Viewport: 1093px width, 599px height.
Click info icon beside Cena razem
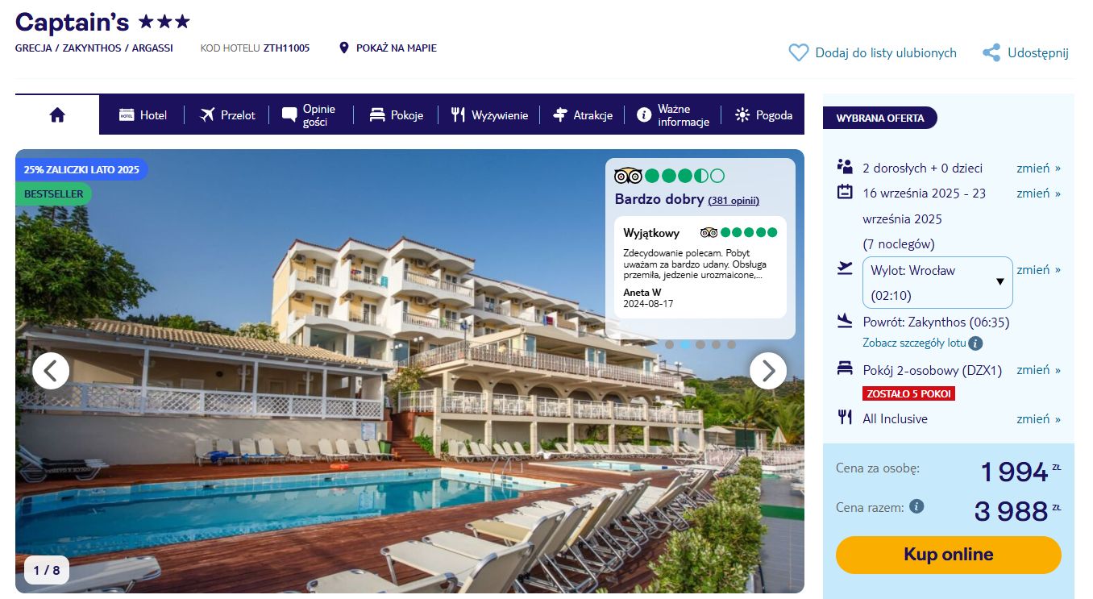(916, 507)
